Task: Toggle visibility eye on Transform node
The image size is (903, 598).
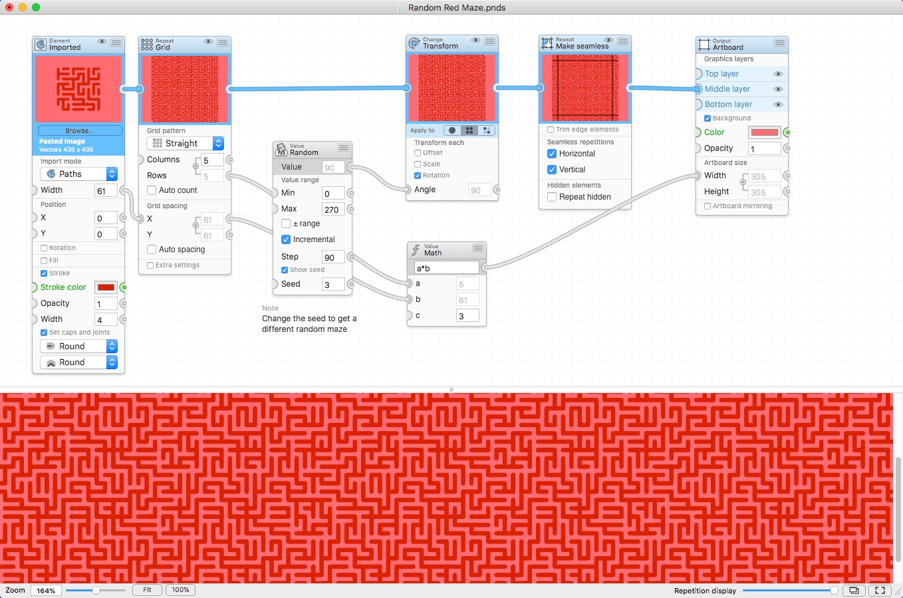Action: pos(475,40)
